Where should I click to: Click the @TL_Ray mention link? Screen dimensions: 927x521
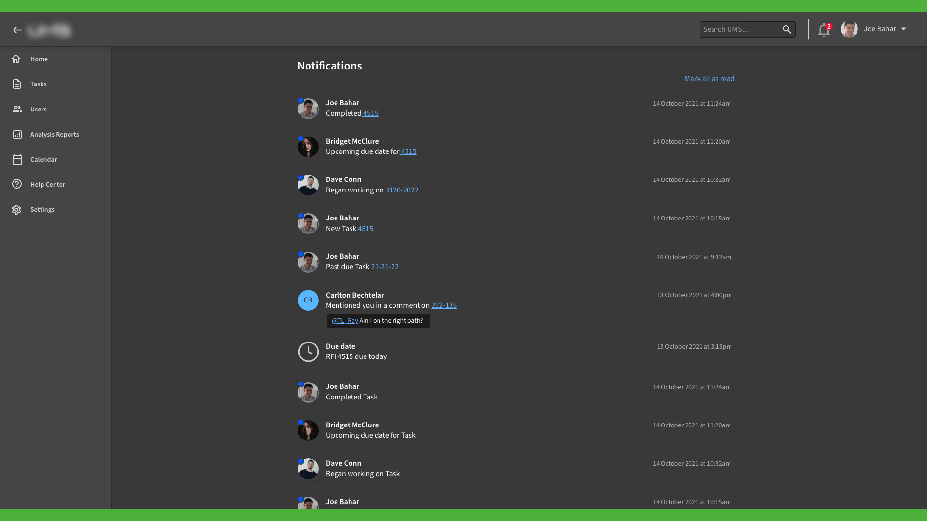pos(345,321)
